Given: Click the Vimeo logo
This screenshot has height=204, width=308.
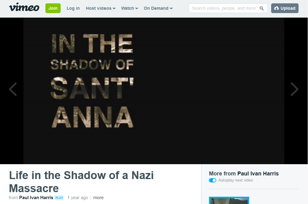Looking at the screenshot, I should click(24, 7).
